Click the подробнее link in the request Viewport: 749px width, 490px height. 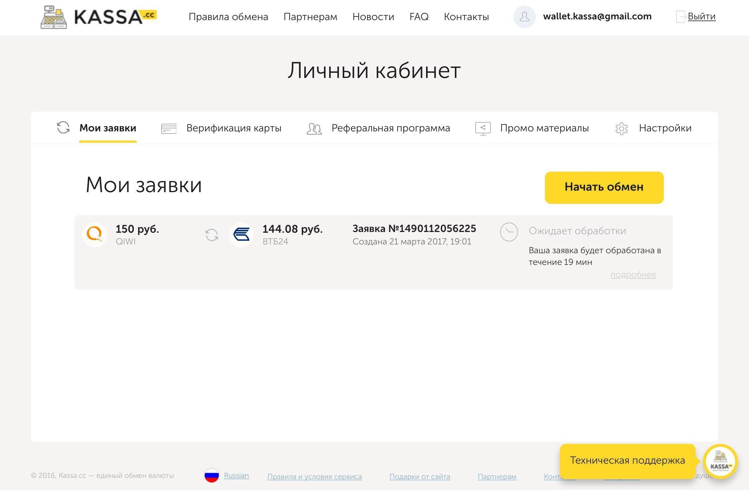[x=633, y=274]
